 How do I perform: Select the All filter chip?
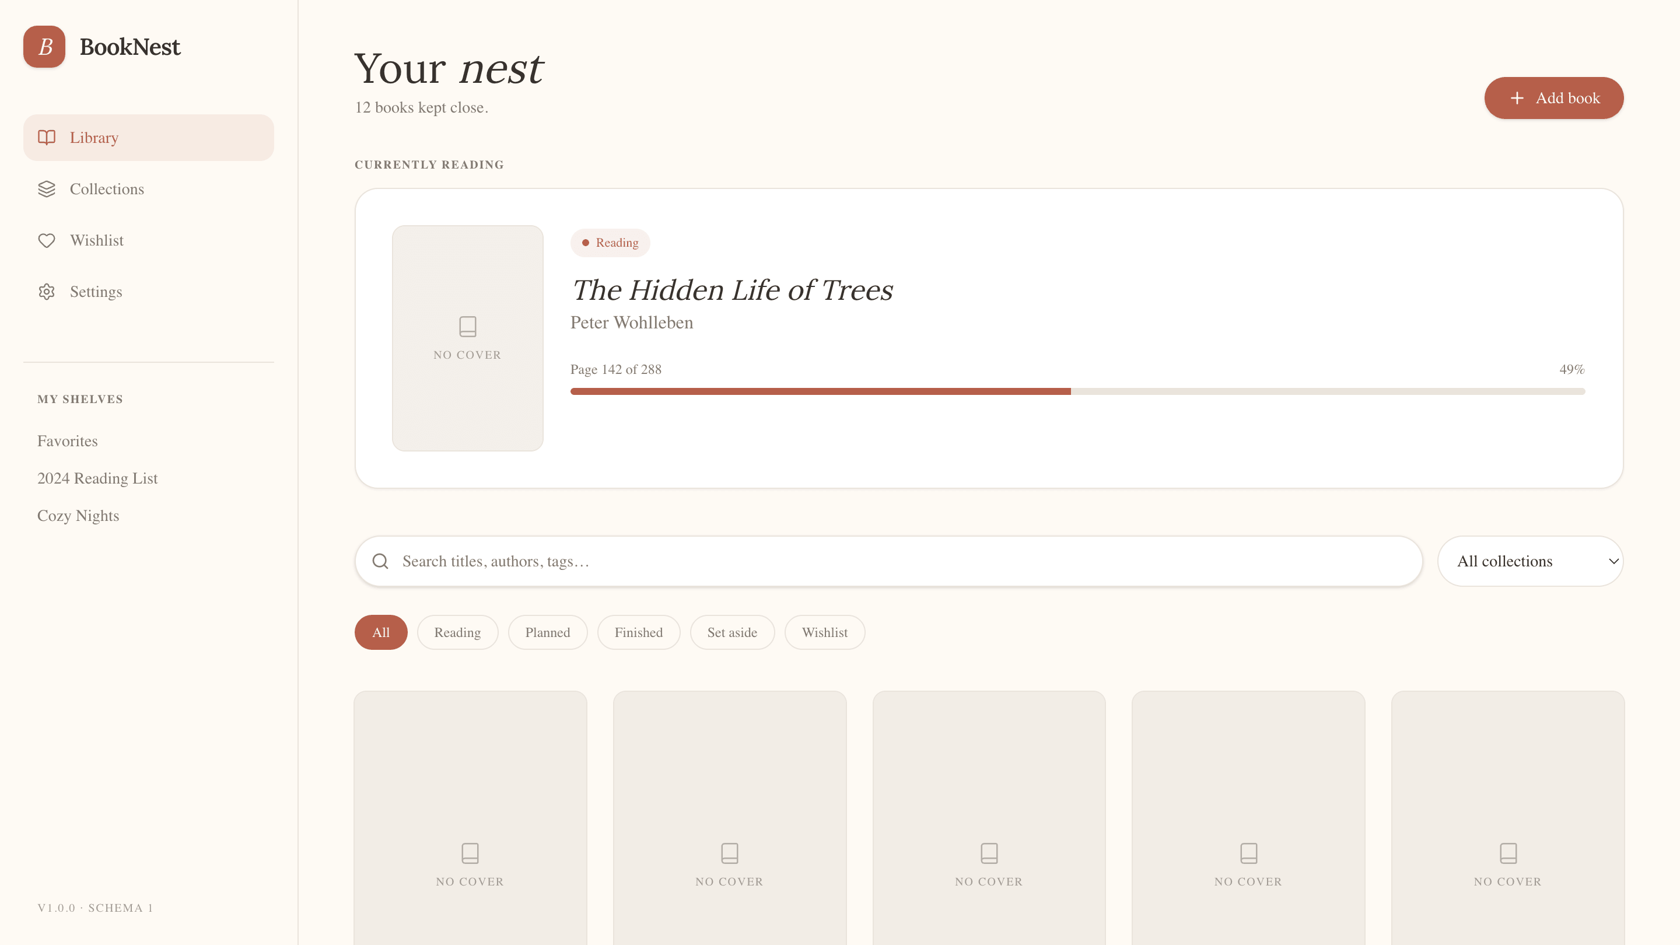coord(381,632)
